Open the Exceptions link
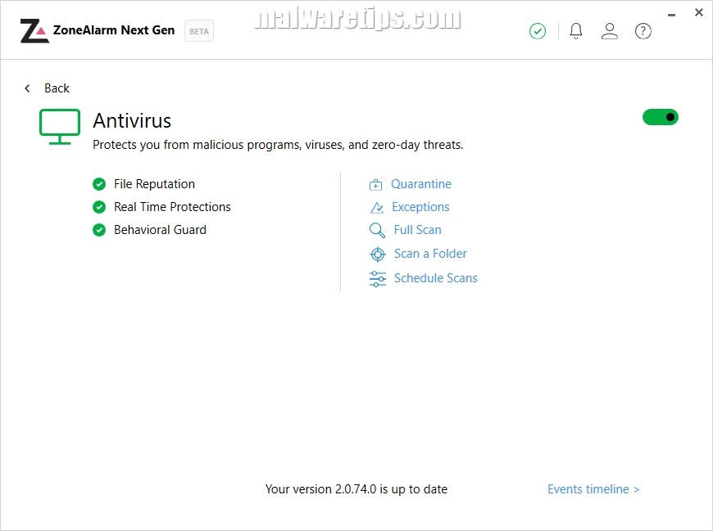 coord(420,207)
